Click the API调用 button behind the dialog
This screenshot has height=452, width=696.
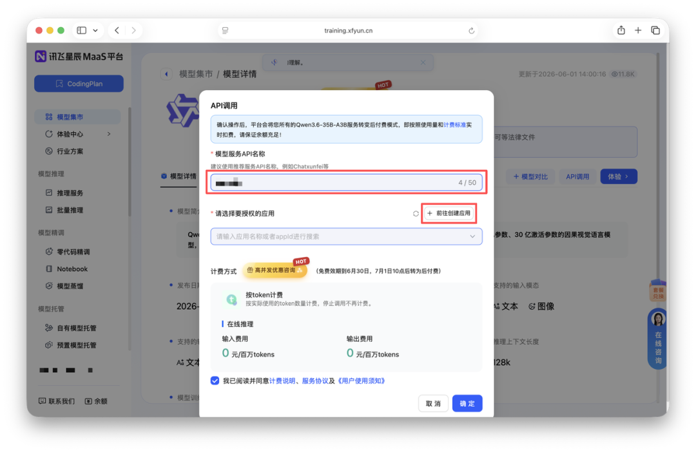pos(577,176)
